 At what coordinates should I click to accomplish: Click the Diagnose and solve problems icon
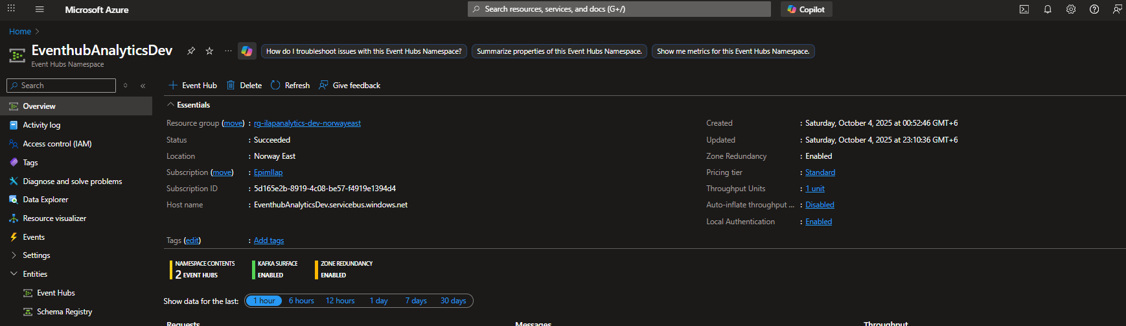tap(13, 181)
